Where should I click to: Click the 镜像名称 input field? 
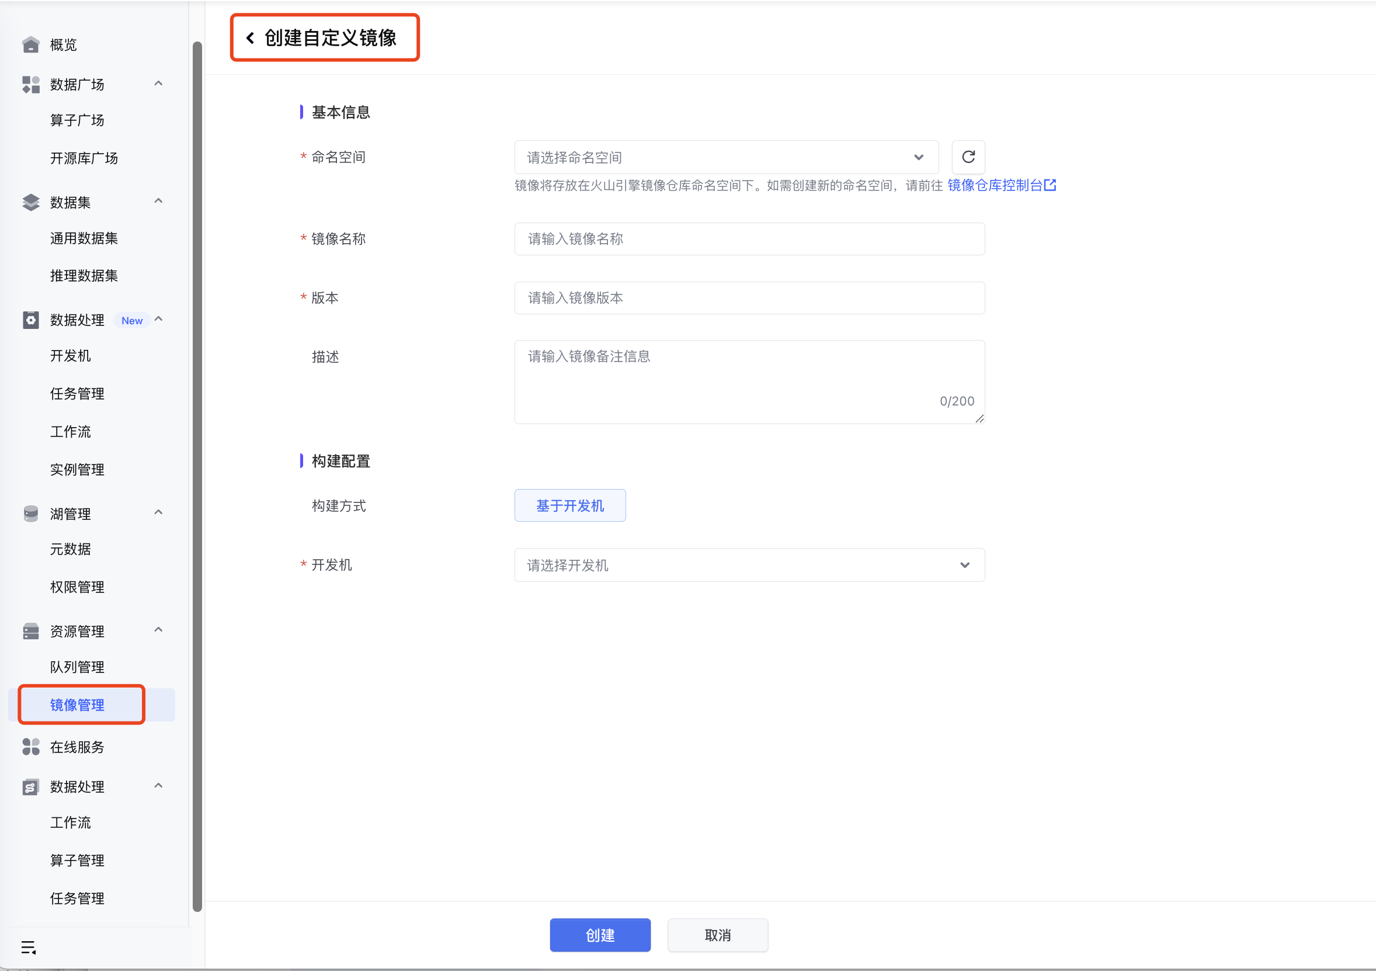click(x=749, y=239)
